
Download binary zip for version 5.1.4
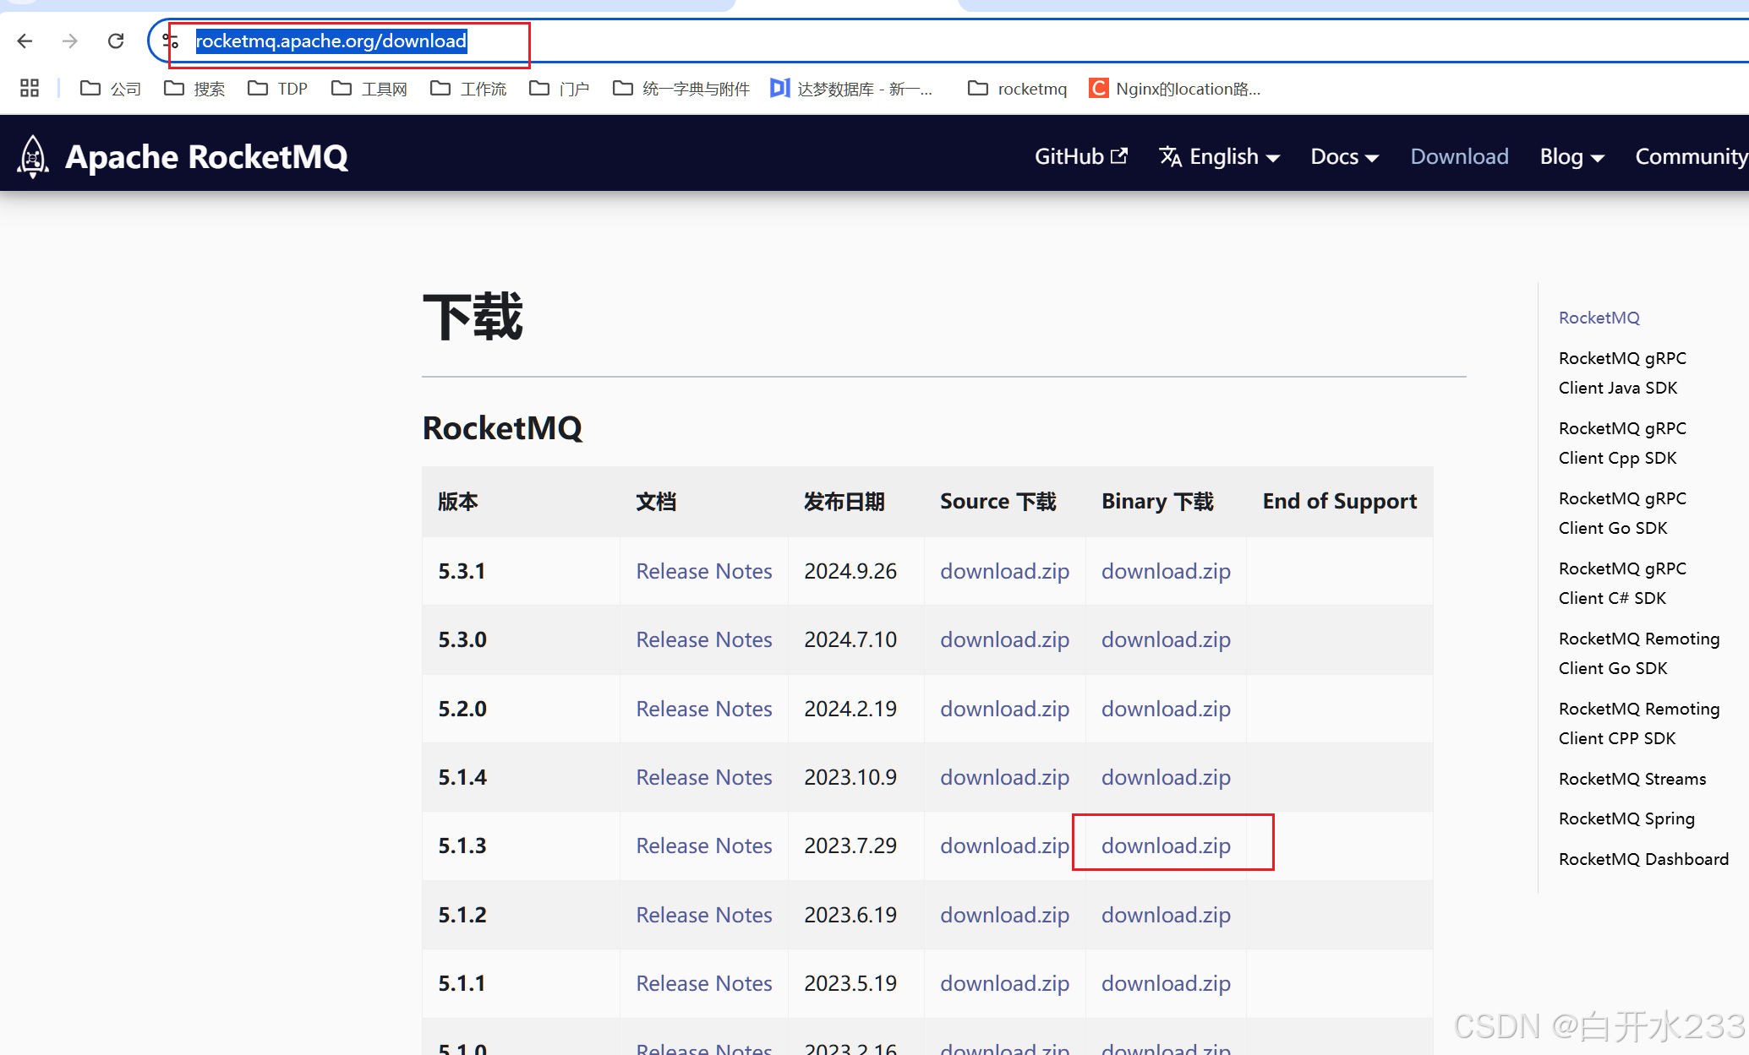1166,777
